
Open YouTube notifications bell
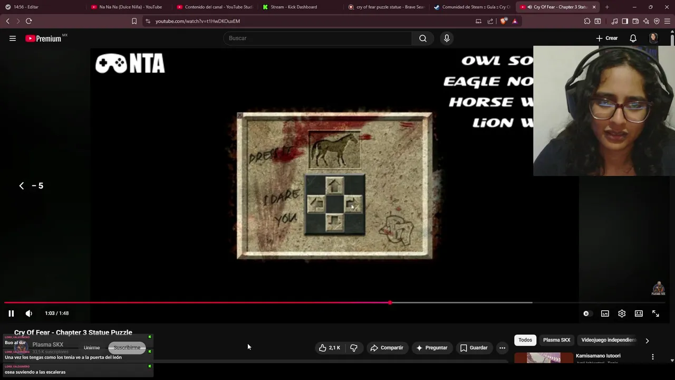click(633, 38)
